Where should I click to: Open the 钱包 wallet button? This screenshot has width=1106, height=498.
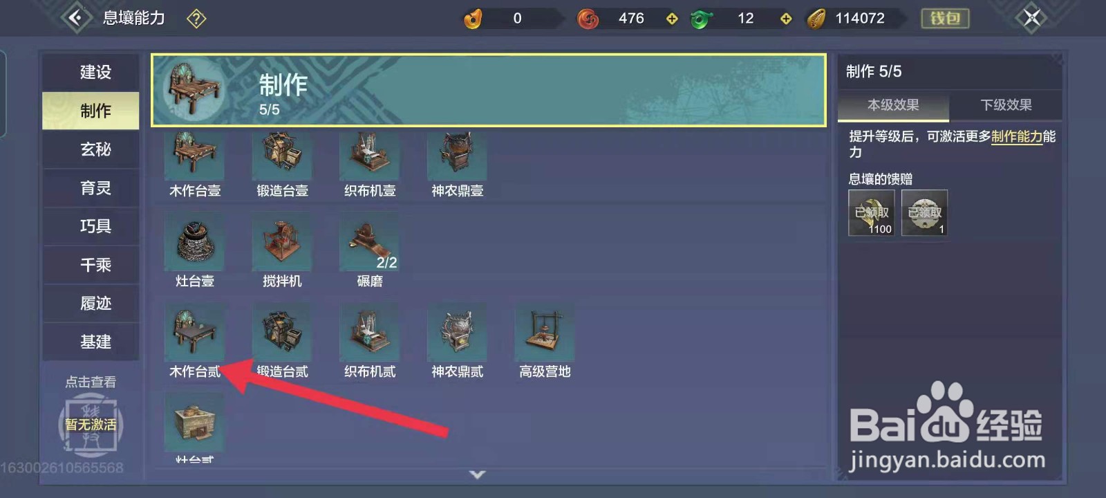point(945,19)
